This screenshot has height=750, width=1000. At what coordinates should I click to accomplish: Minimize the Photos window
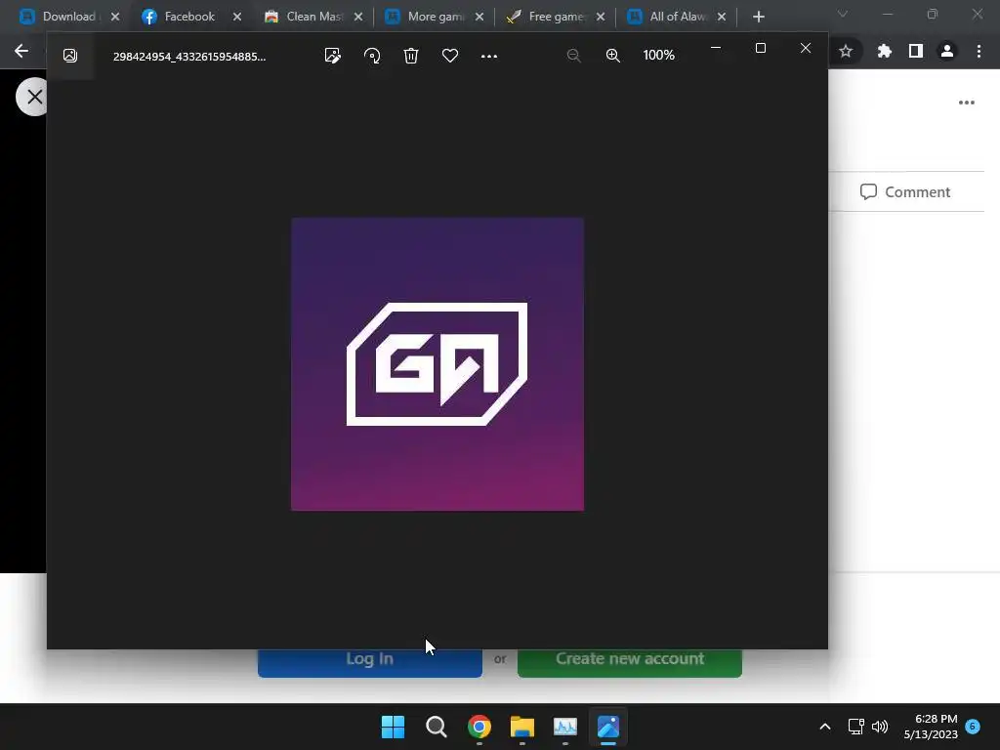716,48
